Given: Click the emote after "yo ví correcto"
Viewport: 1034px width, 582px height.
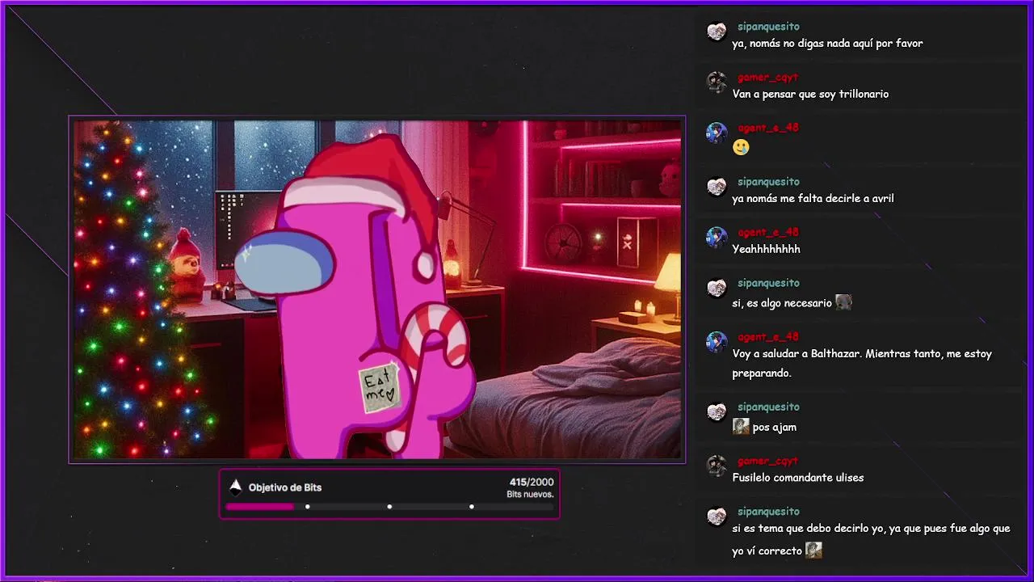Looking at the screenshot, I should tap(813, 550).
